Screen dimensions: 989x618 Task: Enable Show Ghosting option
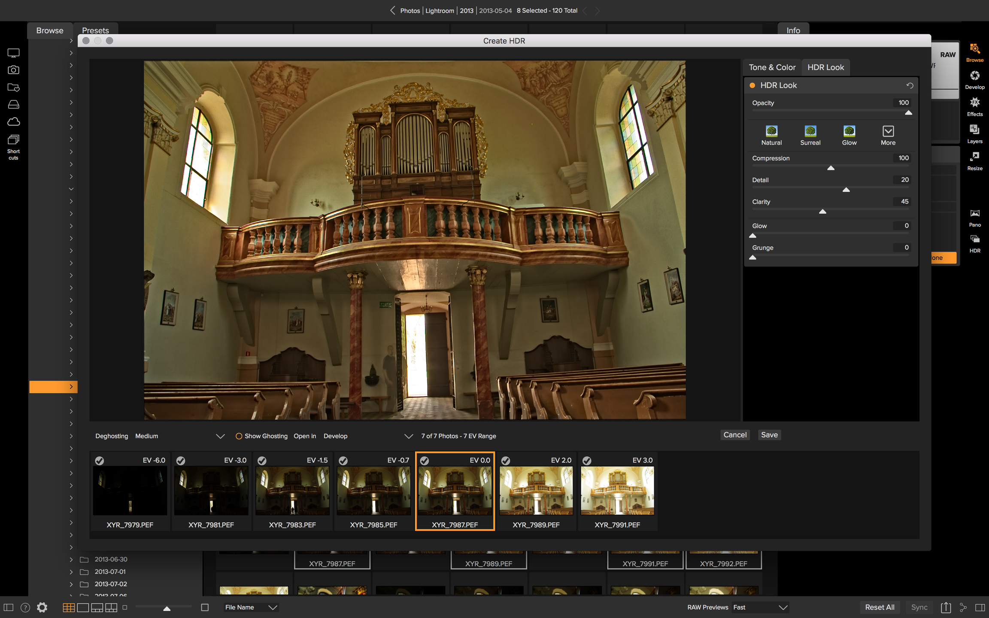239,436
